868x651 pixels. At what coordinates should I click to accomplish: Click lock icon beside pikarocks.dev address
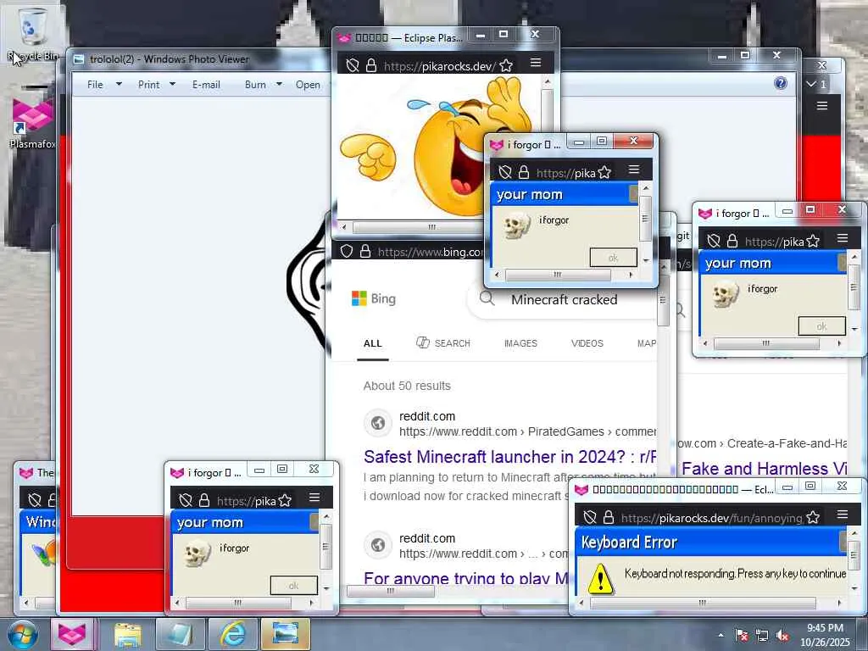371,66
